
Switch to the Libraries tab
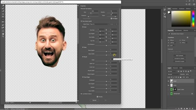click(186, 31)
